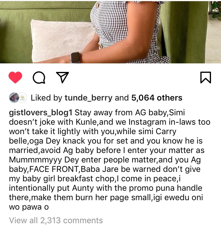The height and width of the screenshot is (227, 221).
Task: Tap the first liker's round profile avatar
Action: pos(14,98)
